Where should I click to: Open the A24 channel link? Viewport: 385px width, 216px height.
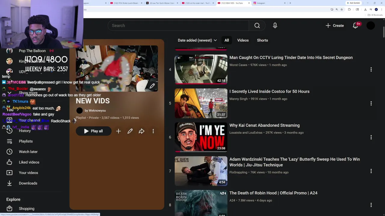(232, 200)
